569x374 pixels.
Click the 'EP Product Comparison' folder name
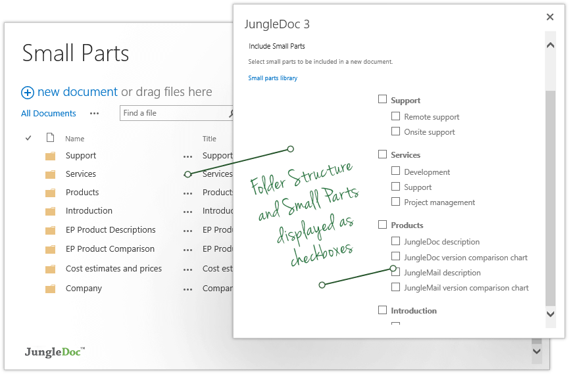(x=110, y=249)
